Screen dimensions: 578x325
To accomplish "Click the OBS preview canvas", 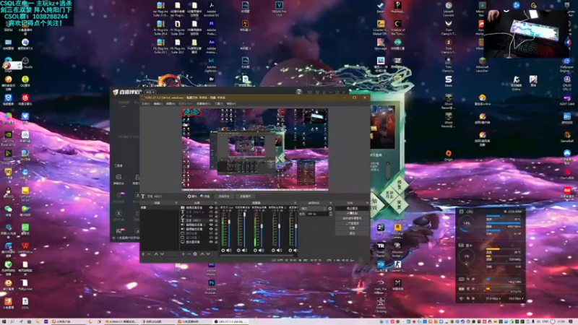I will (255, 149).
